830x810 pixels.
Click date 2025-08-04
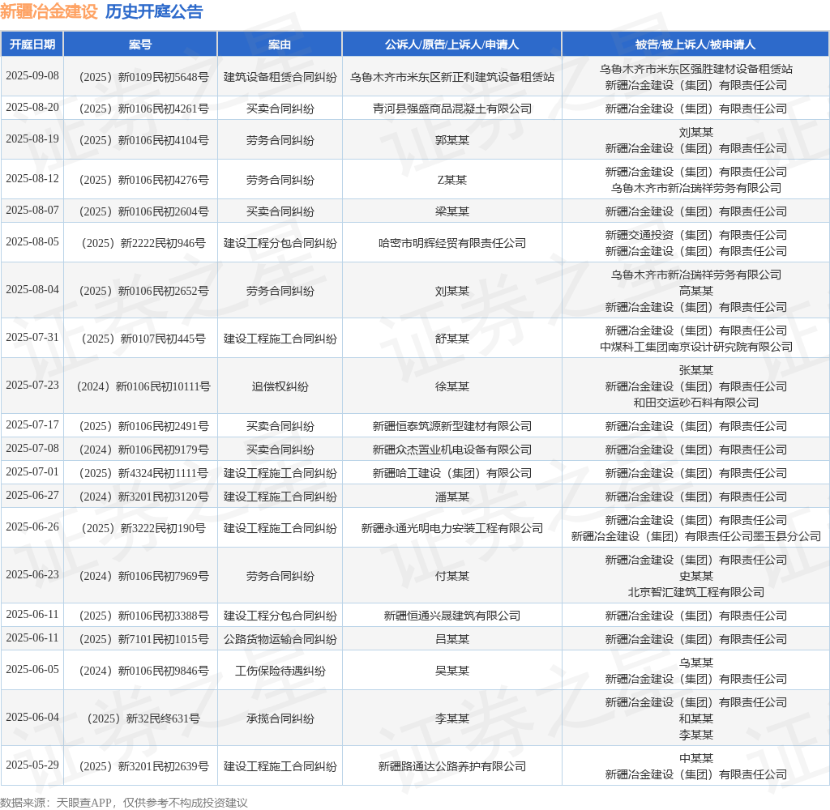pos(32,289)
